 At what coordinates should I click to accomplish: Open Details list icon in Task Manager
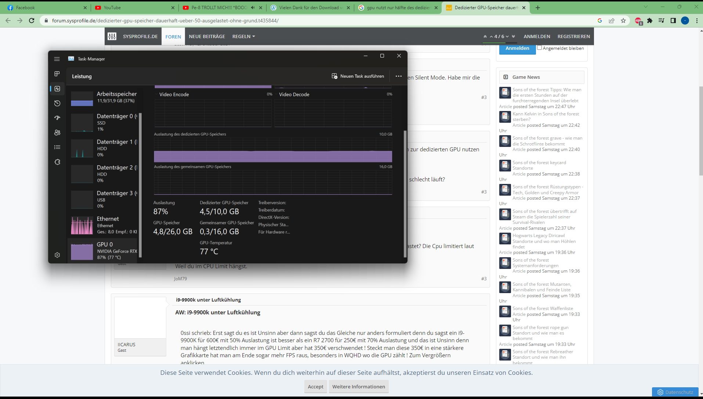tap(57, 147)
